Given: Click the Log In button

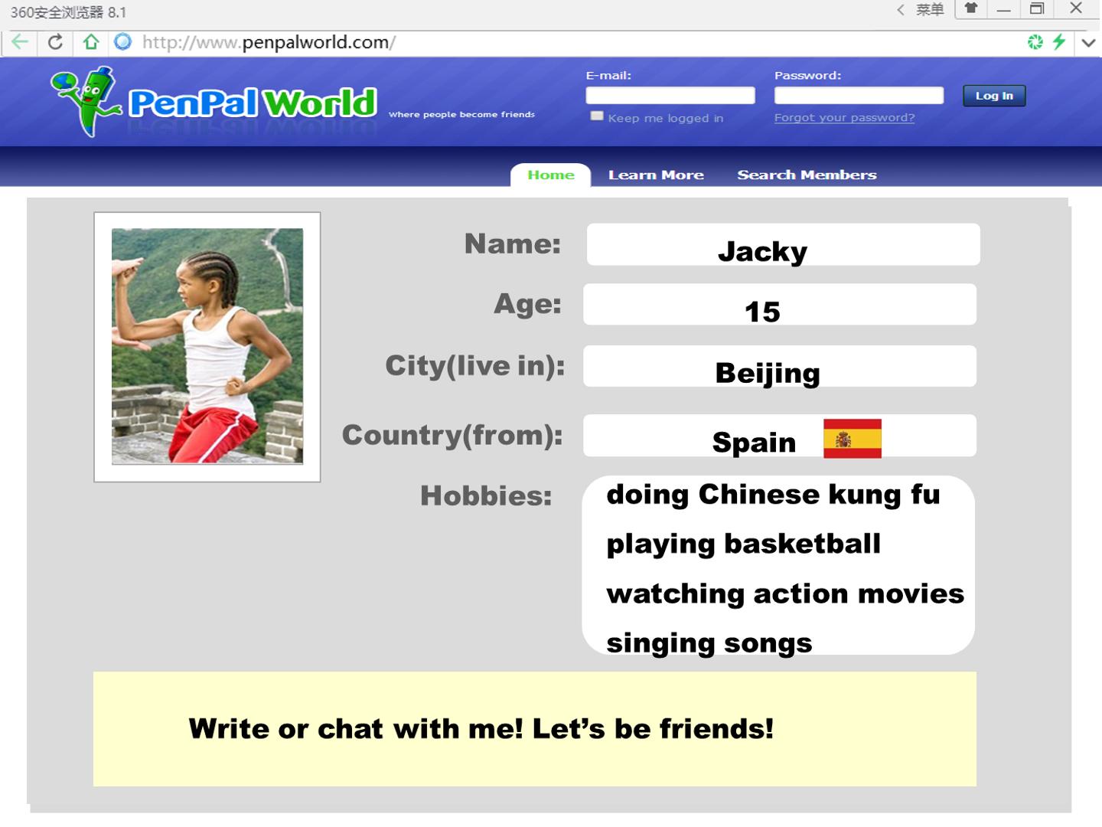Looking at the screenshot, I should tap(994, 96).
